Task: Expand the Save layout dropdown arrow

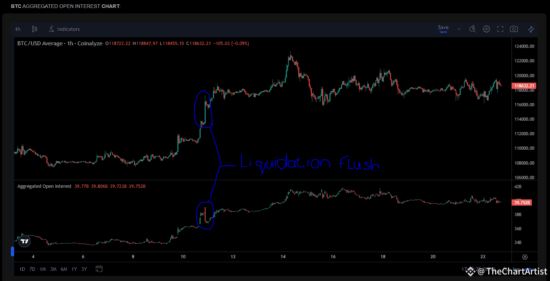Action: 459,29
